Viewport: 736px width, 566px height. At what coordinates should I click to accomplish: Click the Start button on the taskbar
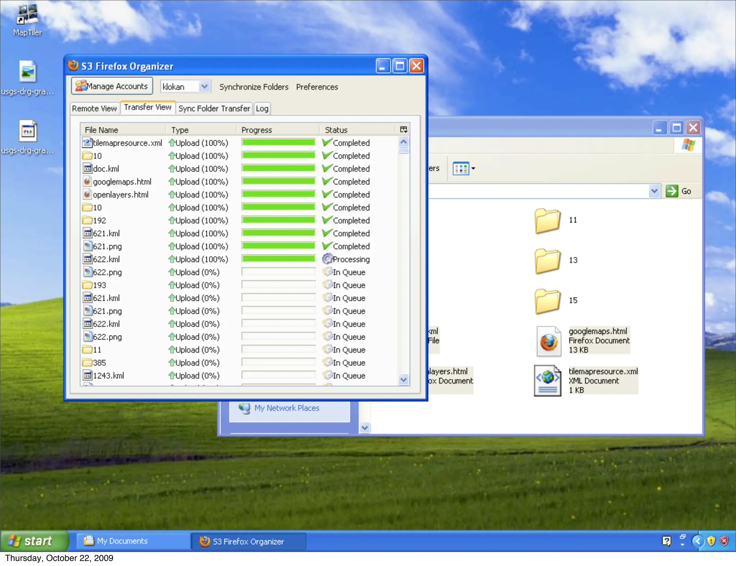(x=33, y=541)
